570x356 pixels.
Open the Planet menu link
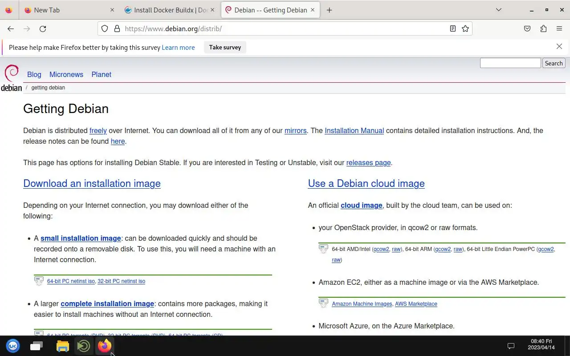tap(102, 74)
